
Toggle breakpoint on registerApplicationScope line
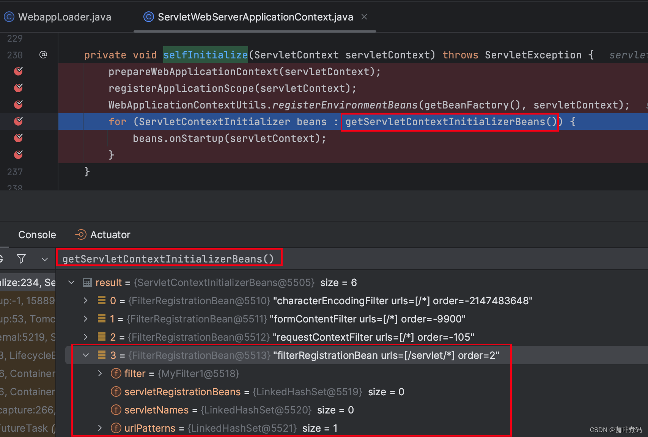coord(18,88)
